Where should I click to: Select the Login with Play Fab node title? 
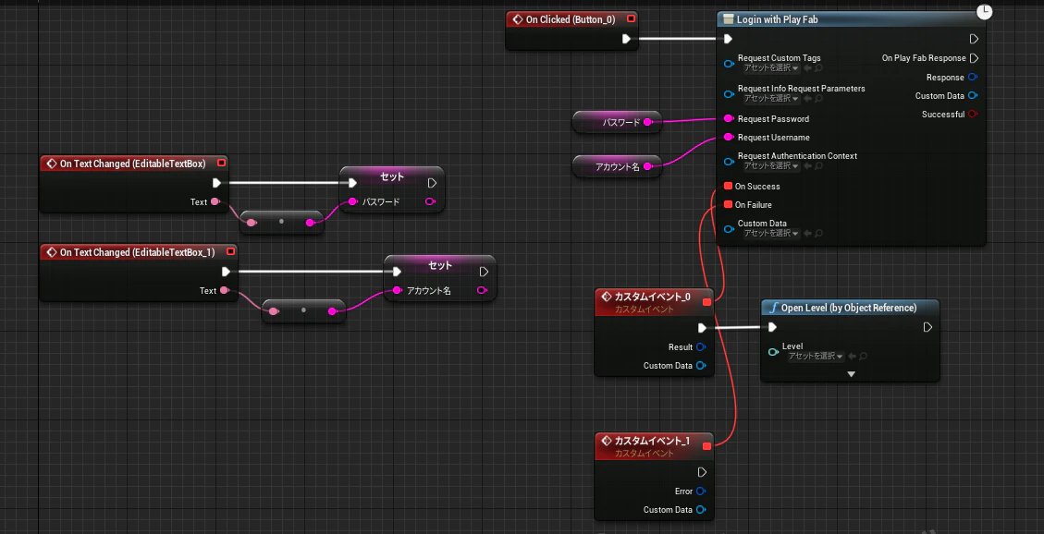777,20
